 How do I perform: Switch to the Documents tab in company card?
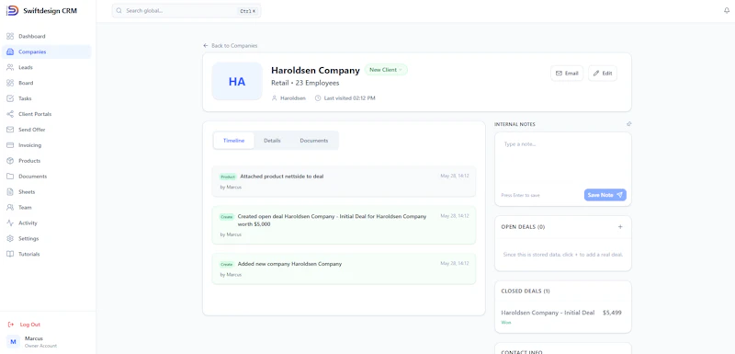pos(313,141)
